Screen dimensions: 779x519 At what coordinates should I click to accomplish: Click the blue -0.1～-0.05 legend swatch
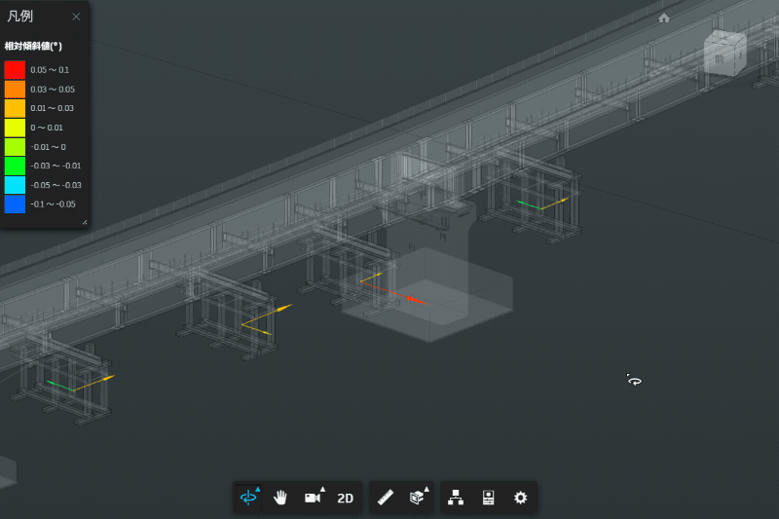coord(15,204)
